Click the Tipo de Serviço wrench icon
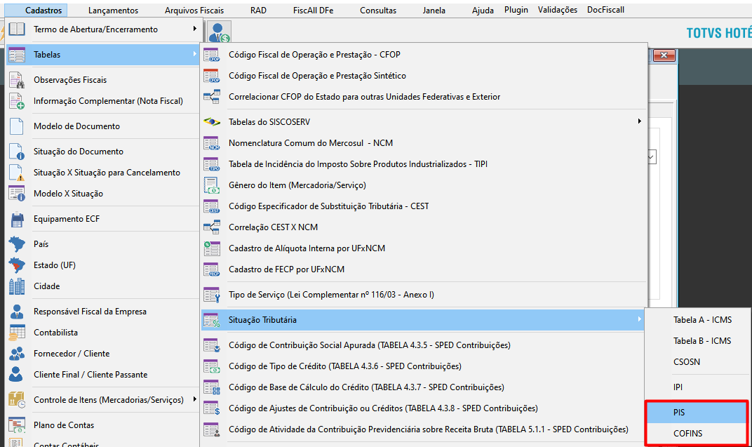This screenshot has height=447, width=752. pos(212,295)
